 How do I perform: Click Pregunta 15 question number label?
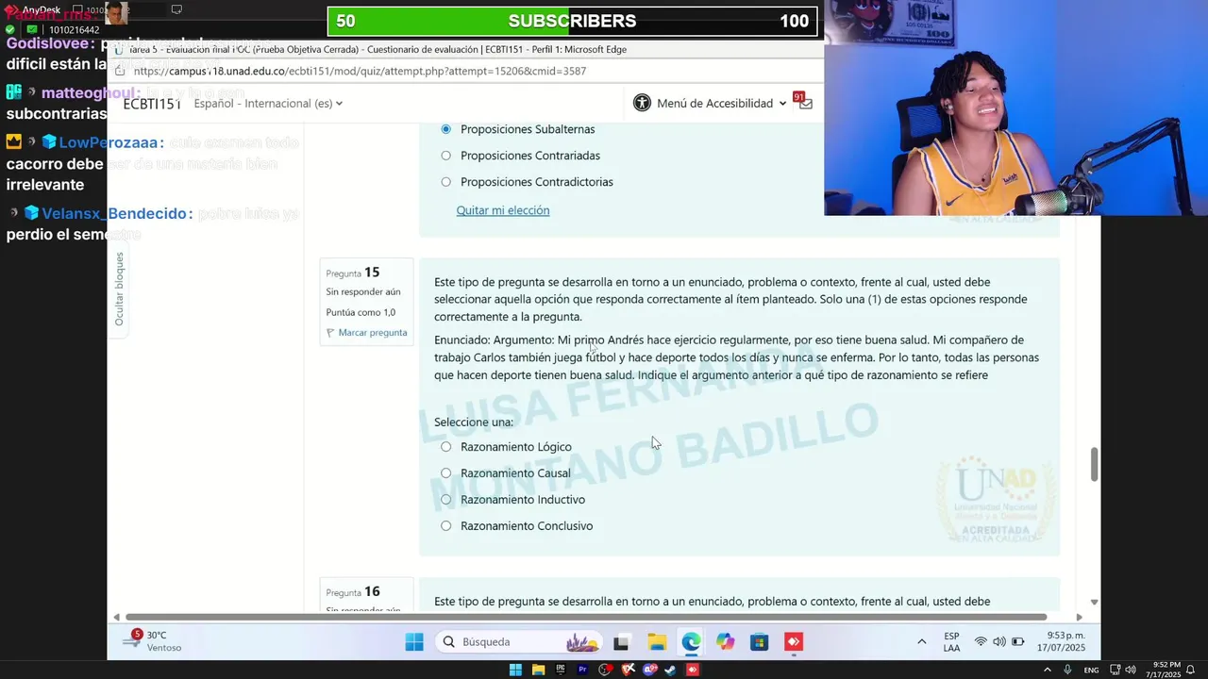[x=353, y=273]
